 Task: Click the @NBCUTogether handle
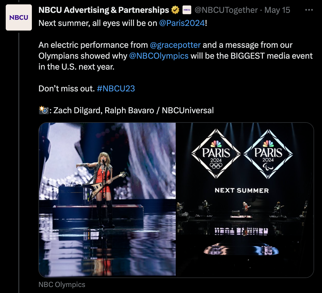(226, 10)
